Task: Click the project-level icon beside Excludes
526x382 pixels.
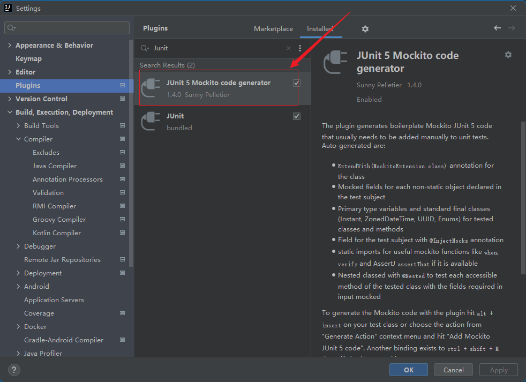Action: pos(123,152)
